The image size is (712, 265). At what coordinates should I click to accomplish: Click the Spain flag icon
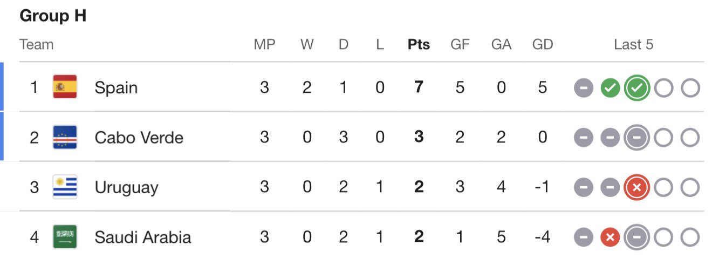click(x=65, y=87)
